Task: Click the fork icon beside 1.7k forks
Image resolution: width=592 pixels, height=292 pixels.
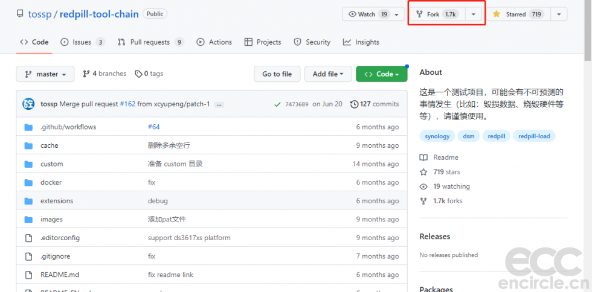Action: tap(423, 201)
